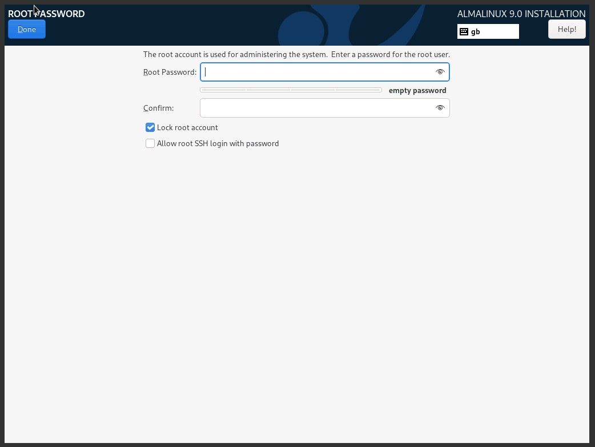Click the 'empty password' strength label
This screenshot has height=447, width=595.
tap(417, 90)
